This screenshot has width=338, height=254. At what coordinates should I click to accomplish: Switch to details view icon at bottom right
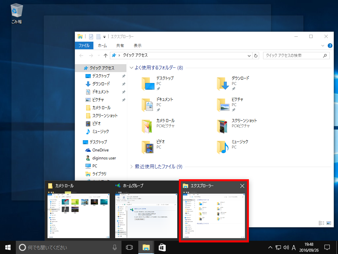click(321, 223)
